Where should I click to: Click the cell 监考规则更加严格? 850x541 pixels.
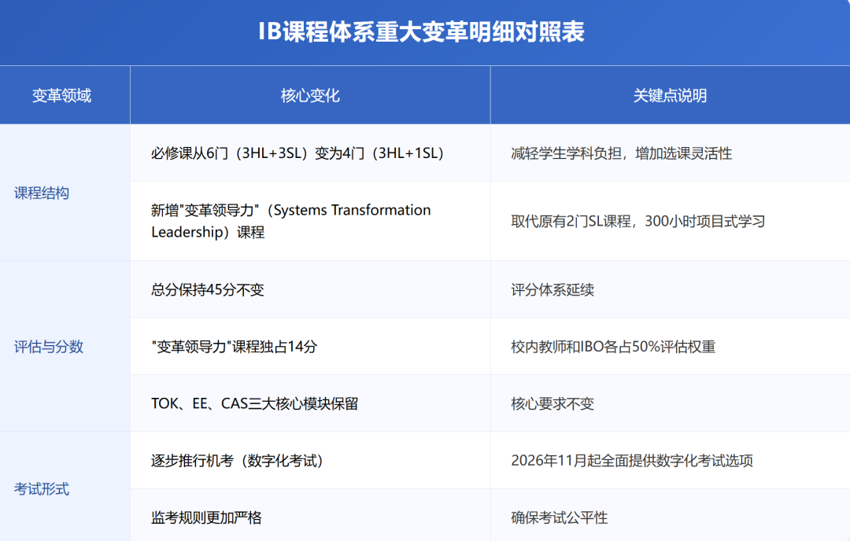coord(310,516)
